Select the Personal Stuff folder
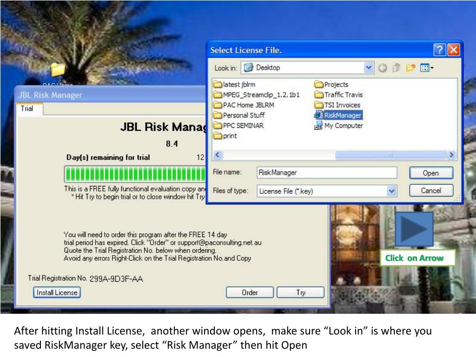Screen dimensions: 476x357 (239, 115)
